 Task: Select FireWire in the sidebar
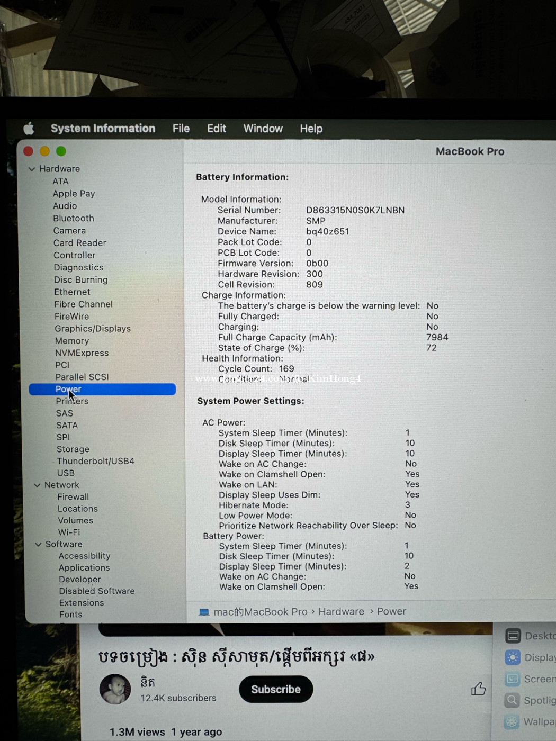point(71,317)
